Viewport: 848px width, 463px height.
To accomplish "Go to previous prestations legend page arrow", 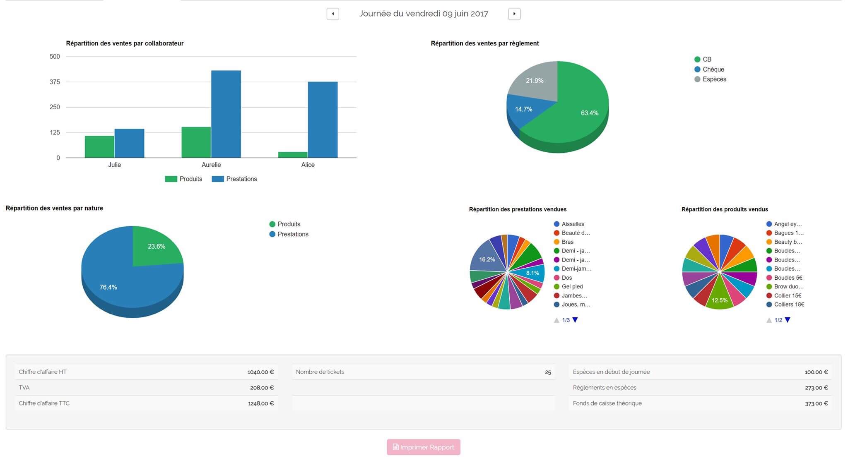I will [556, 320].
